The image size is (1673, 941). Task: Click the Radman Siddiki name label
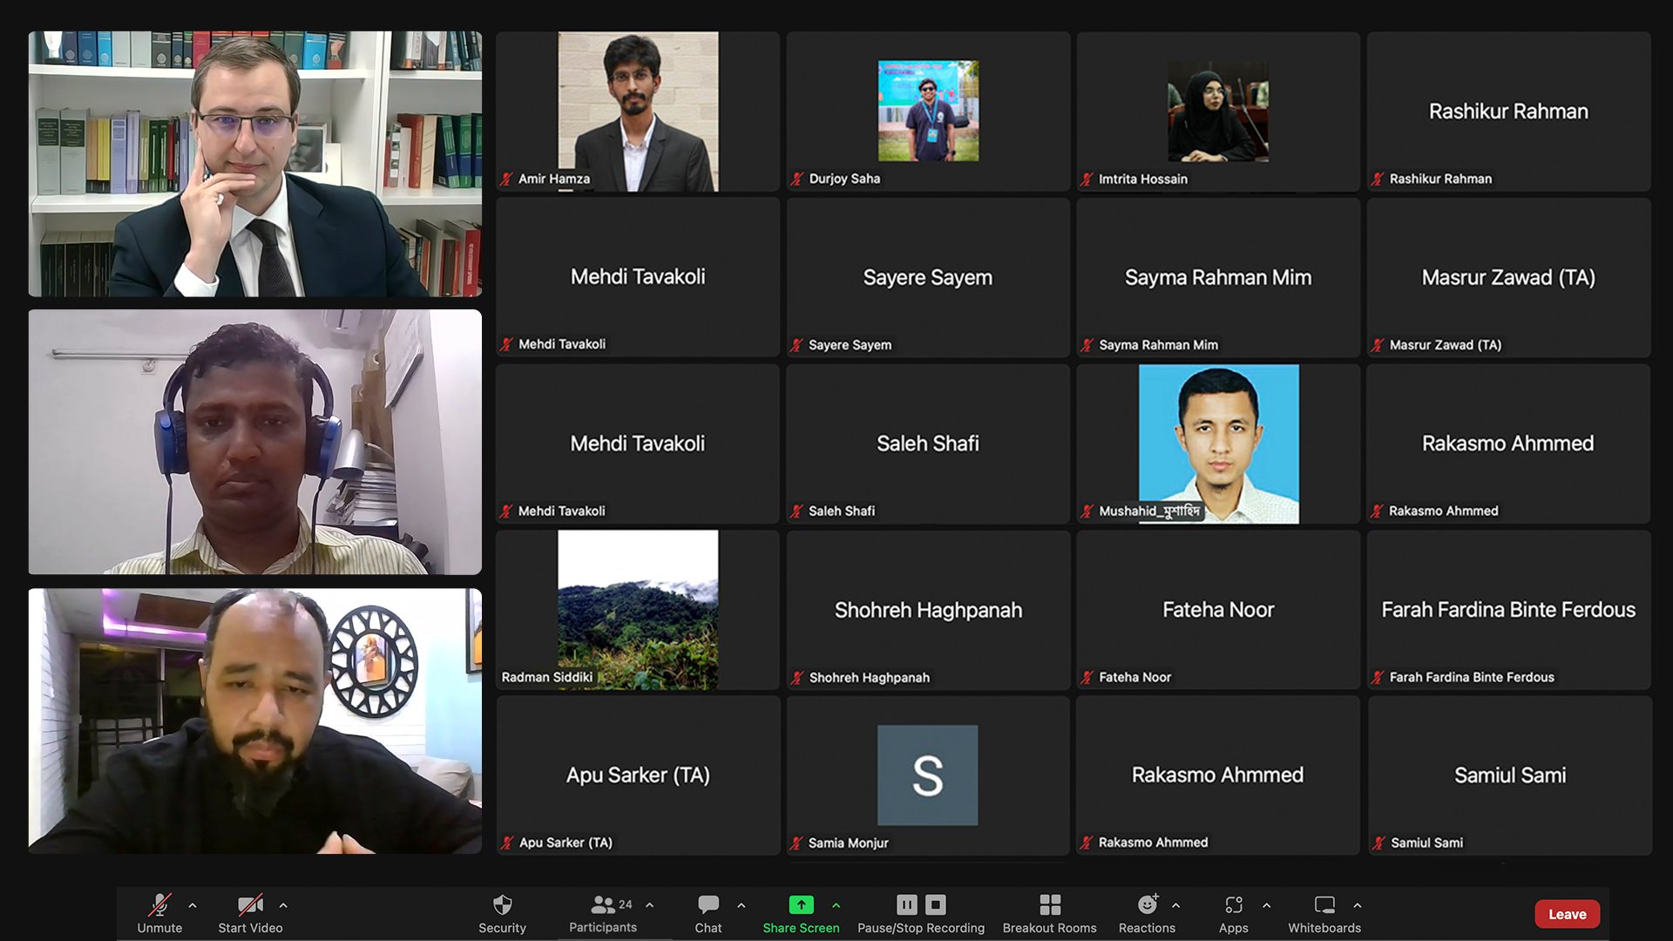[x=546, y=677]
